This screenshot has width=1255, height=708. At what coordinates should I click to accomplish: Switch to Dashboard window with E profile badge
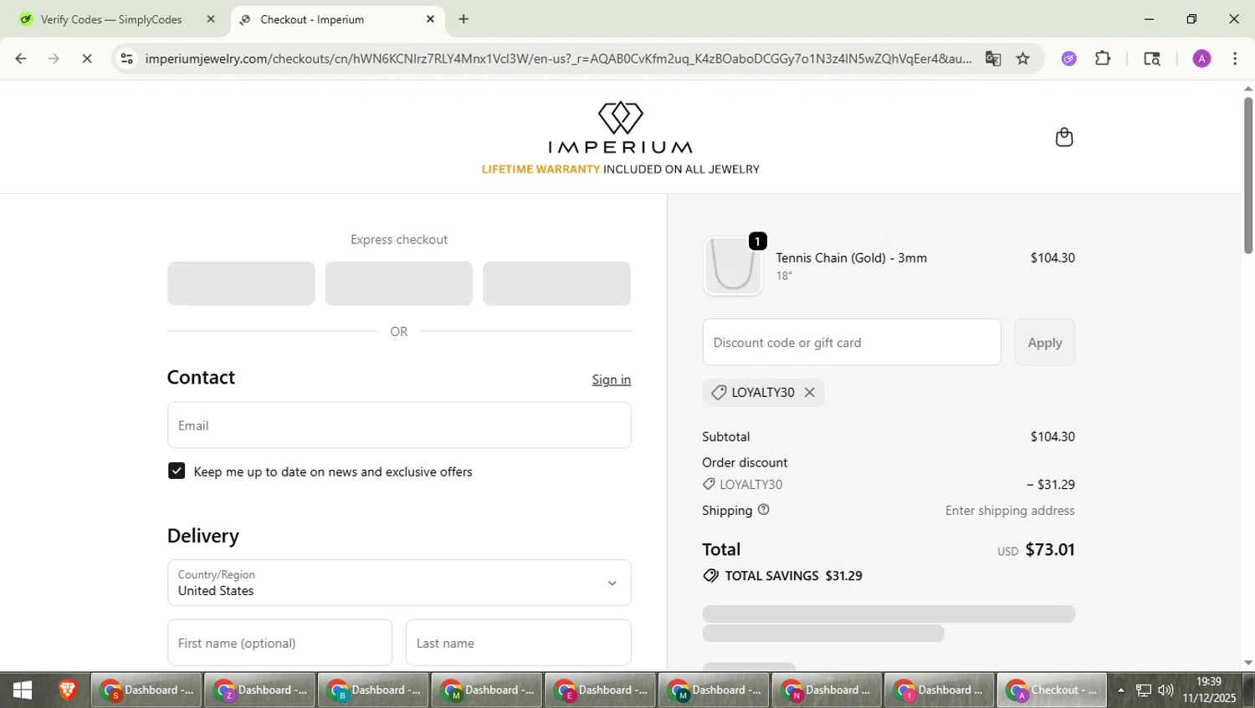coord(600,690)
